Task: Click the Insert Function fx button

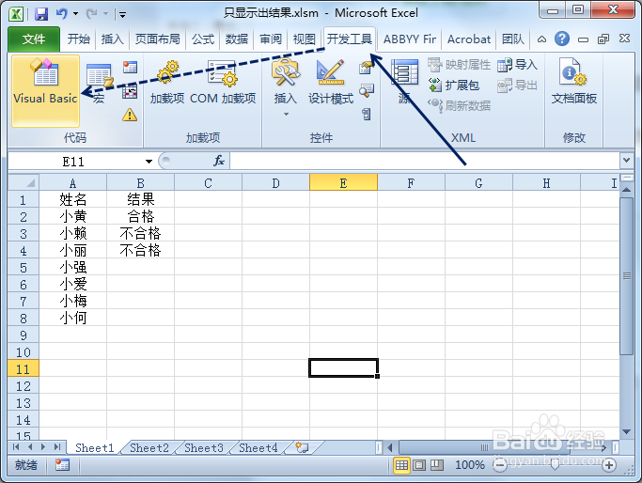Action: (219, 161)
